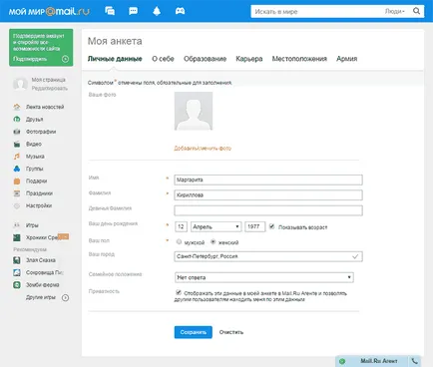Click the Сокровища game icon
The image size is (433, 367).
coord(17,272)
